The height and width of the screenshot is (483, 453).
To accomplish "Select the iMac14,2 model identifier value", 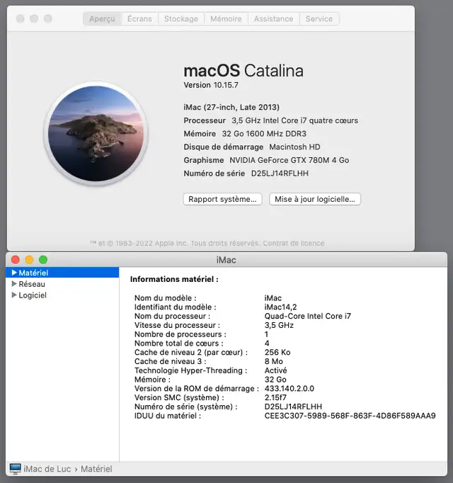I will point(280,307).
